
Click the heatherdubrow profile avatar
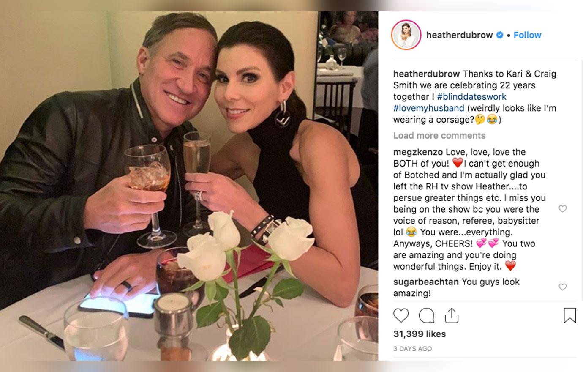click(x=406, y=35)
